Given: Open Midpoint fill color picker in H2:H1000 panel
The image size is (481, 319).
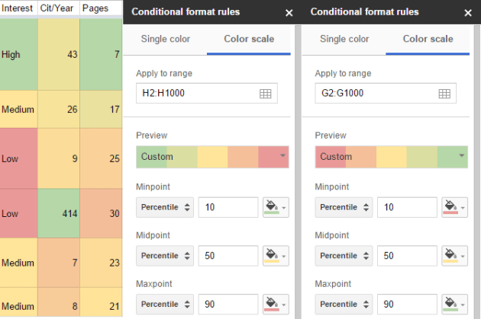Looking at the screenshot, I should pos(276,256).
